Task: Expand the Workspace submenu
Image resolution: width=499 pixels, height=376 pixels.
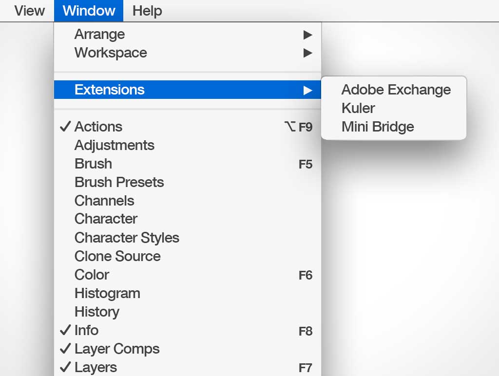Action: tap(111, 53)
